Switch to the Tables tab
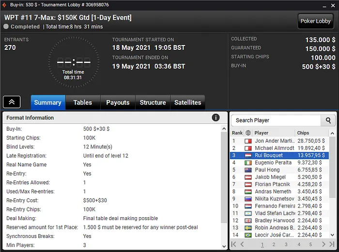339x252 pixels. 83,103
